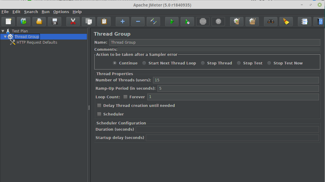The width and height of the screenshot is (325, 182).
Task: Open the Search menu
Action: pos(31,12)
